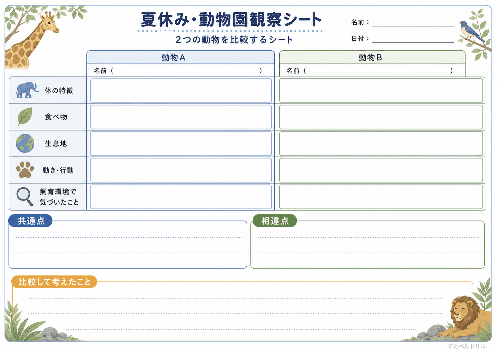Click the magnifying glass icon
The width and height of the screenshot is (497, 352).
pos(25,197)
